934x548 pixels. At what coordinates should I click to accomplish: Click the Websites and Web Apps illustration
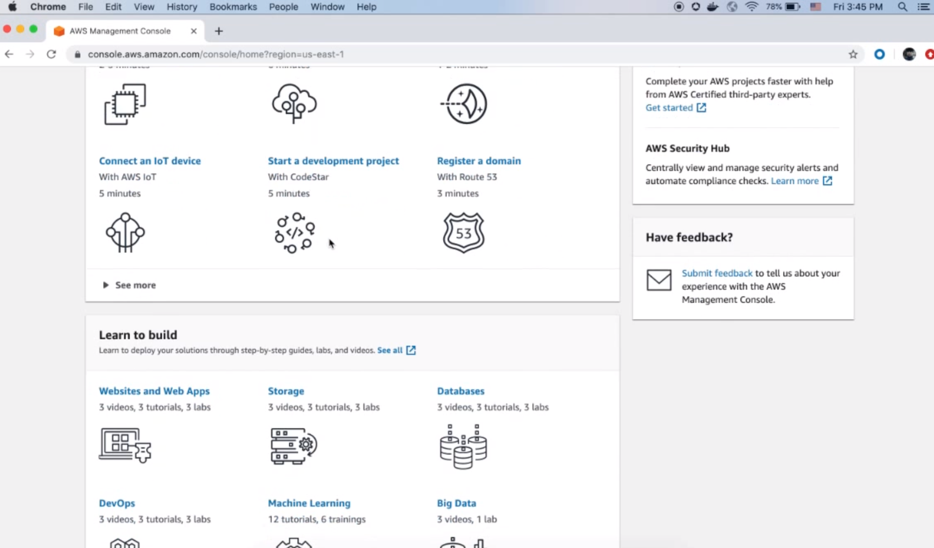(x=125, y=445)
